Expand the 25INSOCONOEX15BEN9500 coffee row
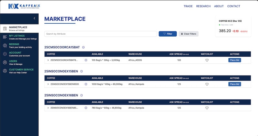Image resolution: width=258 pixels, height=136 pixels. tap(48, 84)
